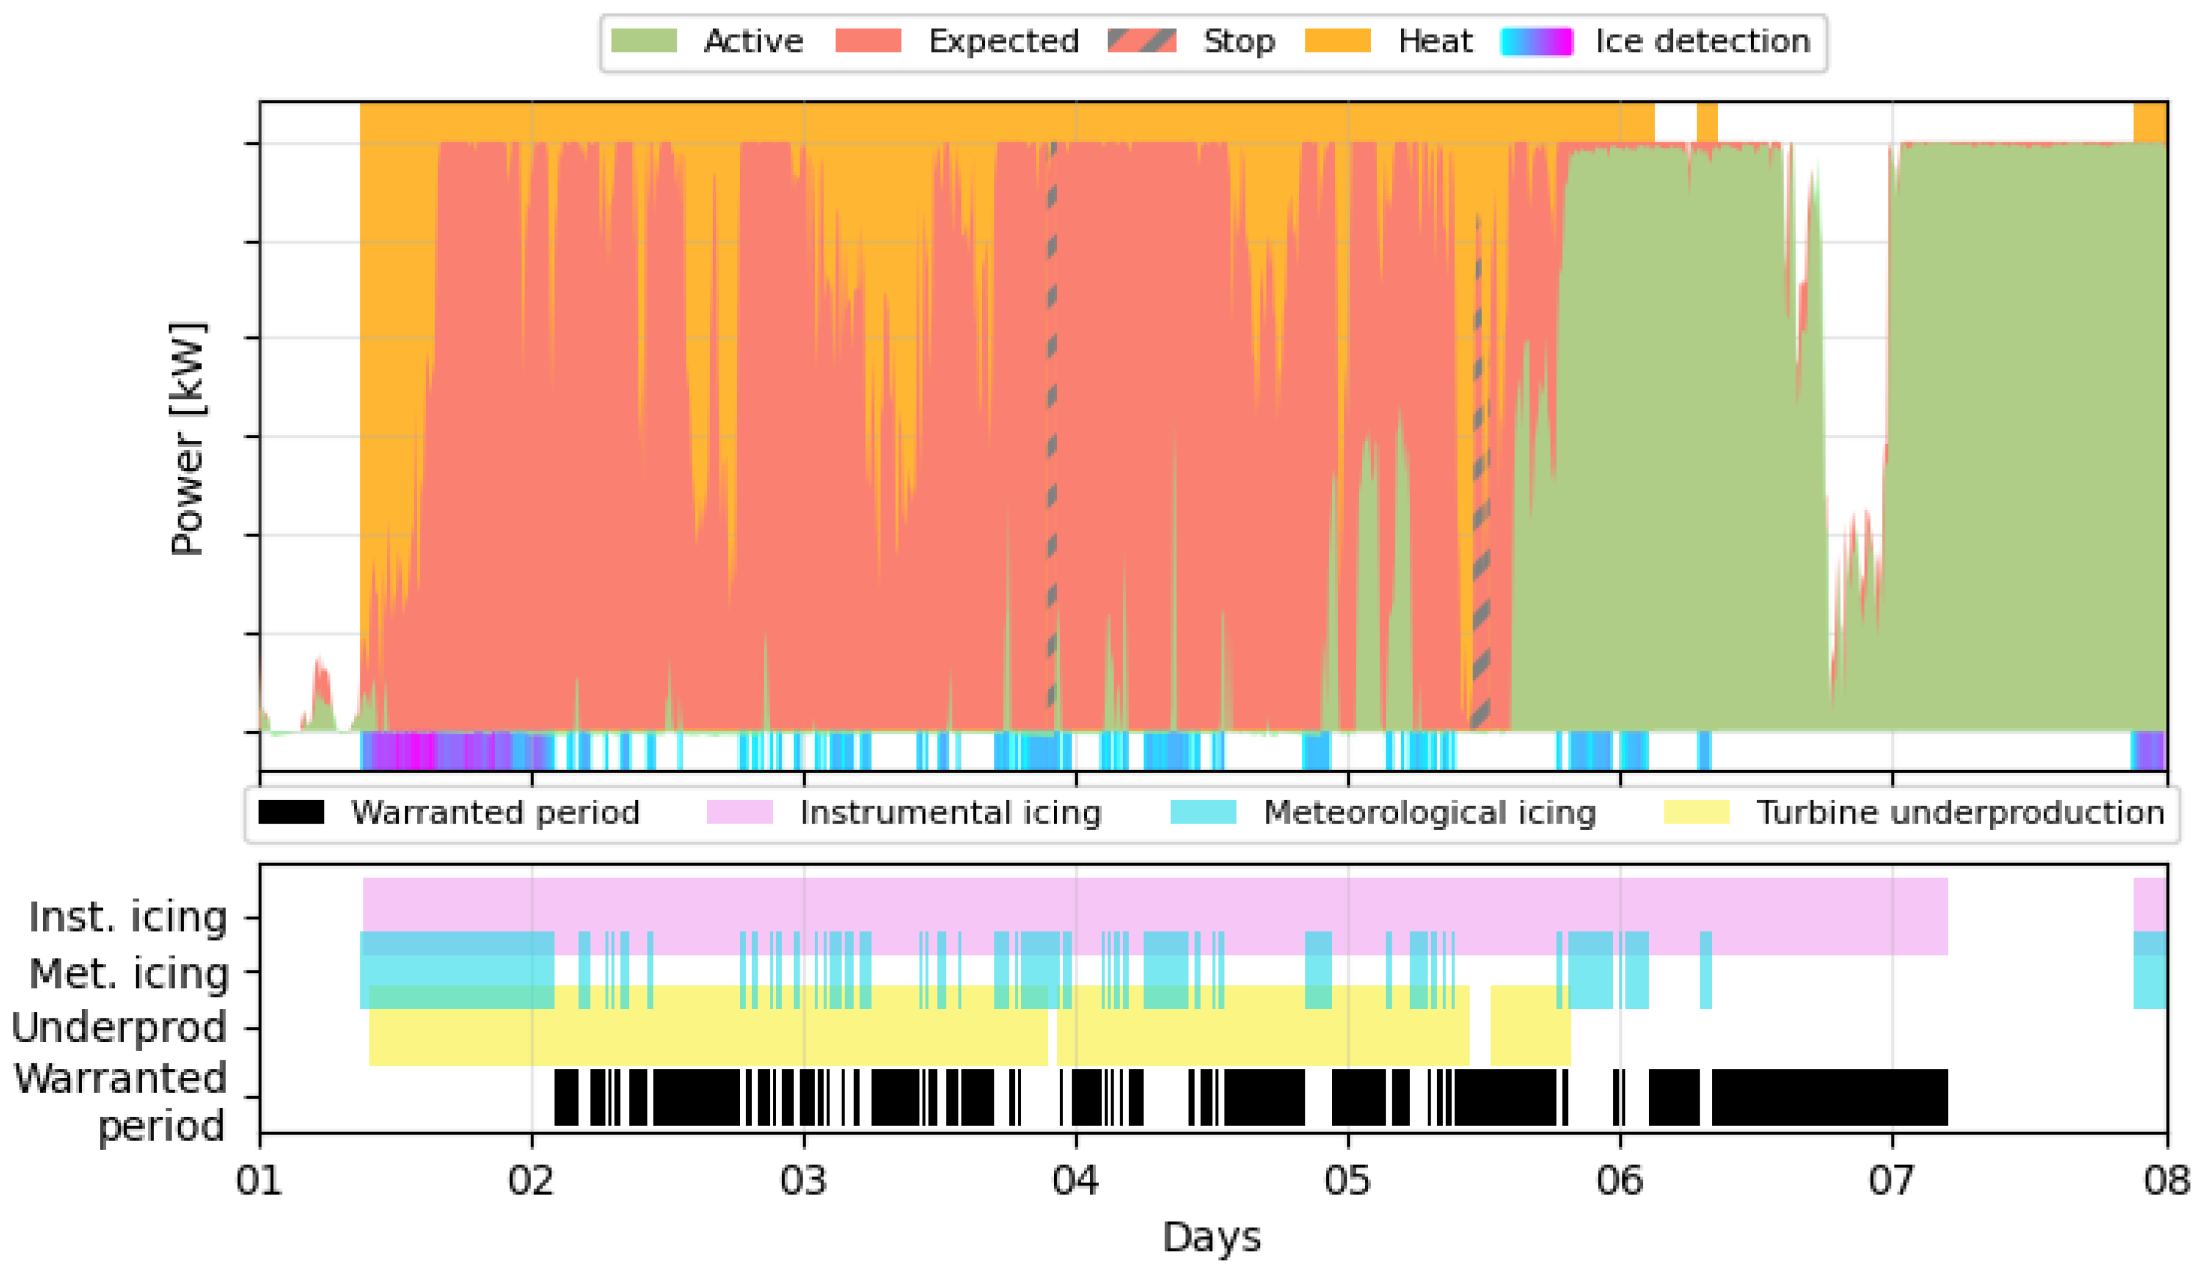Click the orange Heat legend swatch
2209x1286 pixels.
(1338, 41)
